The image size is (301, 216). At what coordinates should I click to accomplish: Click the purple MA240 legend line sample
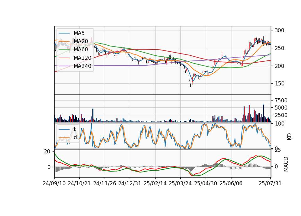pos(64,66)
